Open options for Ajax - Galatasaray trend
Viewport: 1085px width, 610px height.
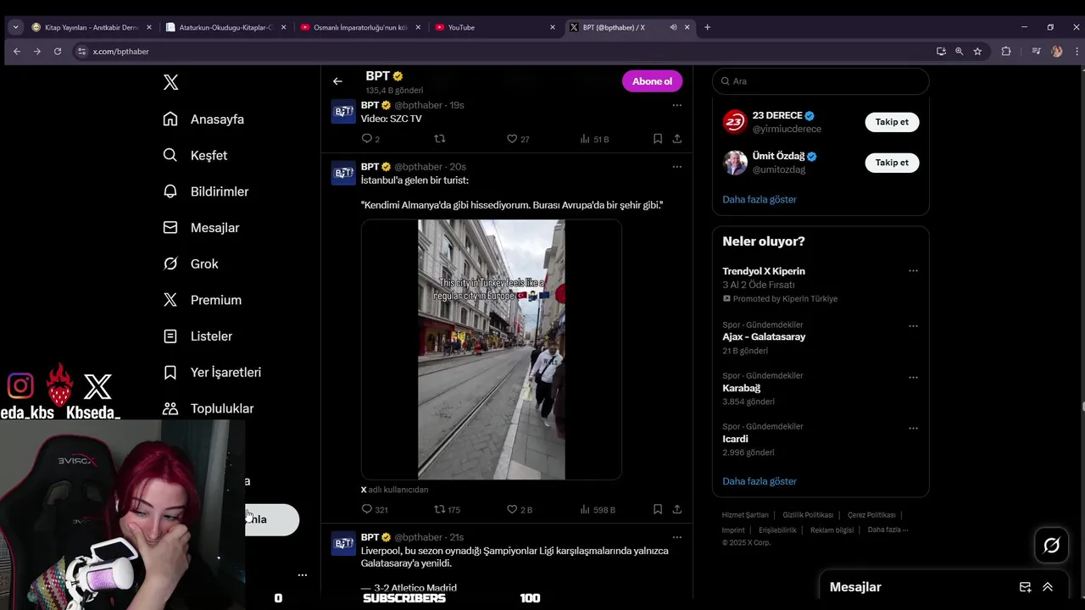(913, 326)
